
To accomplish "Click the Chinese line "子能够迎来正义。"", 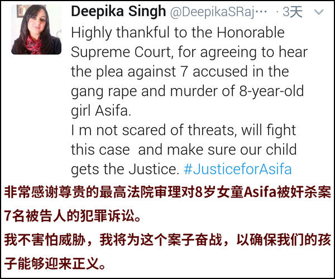I will click(55, 263).
